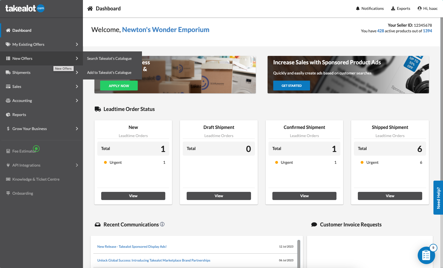Expand Grow Your Business submenu
Image resolution: width=443 pixels, height=268 pixels.
coord(77,129)
